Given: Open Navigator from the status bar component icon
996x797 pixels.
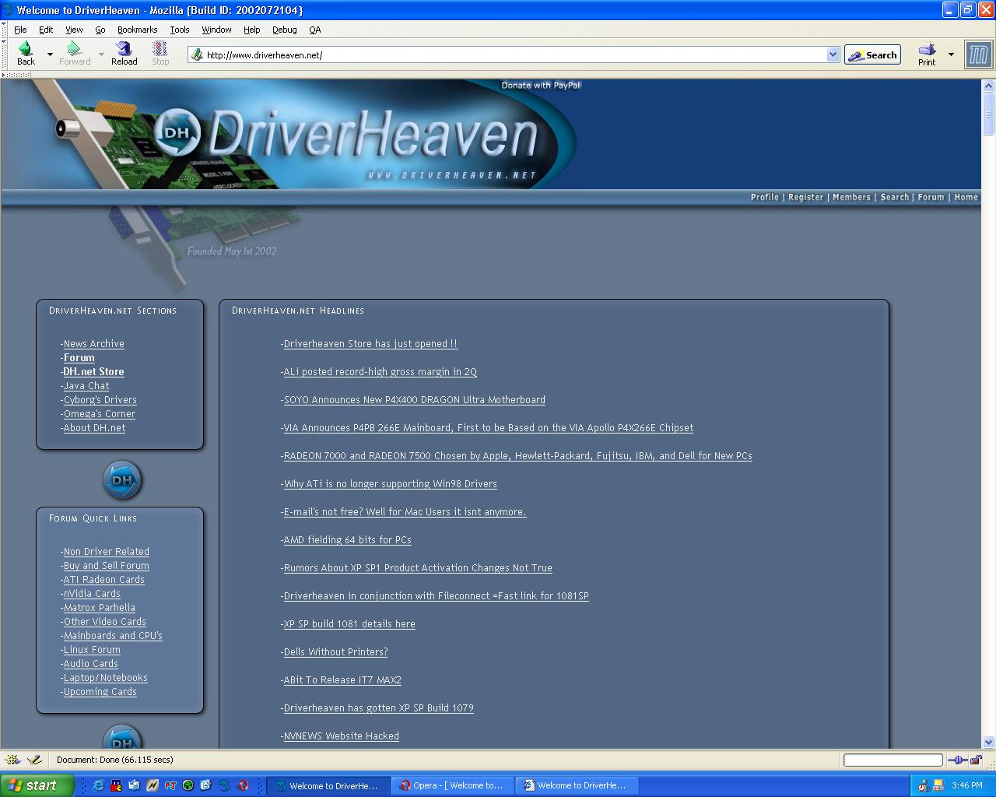Looking at the screenshot, I should [x=12, y=760].
